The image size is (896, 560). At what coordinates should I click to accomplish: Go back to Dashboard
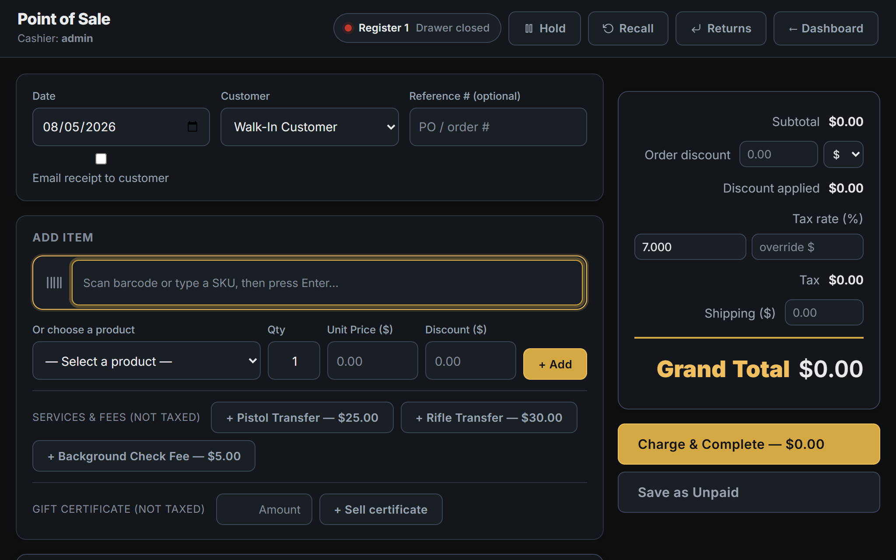(x=826, y=28)
